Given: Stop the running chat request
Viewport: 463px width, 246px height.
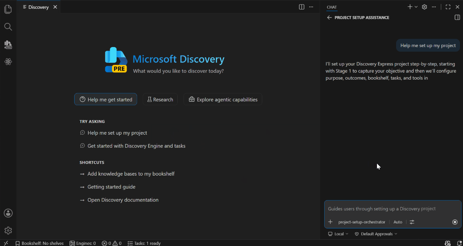Looking at the screenshot, I should point(455,222).
